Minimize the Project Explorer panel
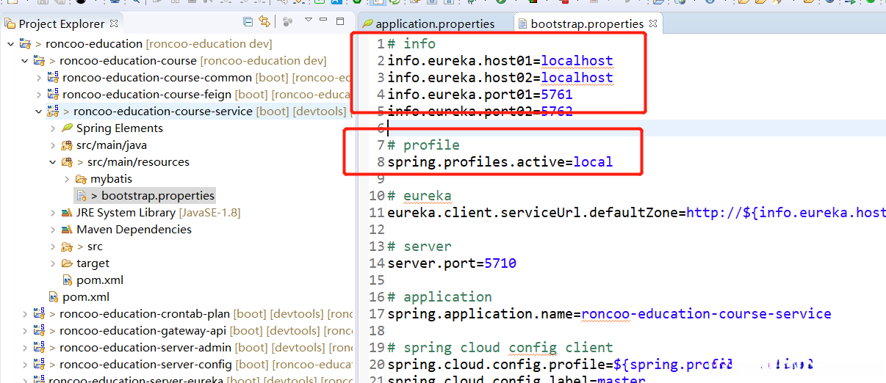This screenshot has height=383, width=886. pyautogui.click(x=324, y=20)
